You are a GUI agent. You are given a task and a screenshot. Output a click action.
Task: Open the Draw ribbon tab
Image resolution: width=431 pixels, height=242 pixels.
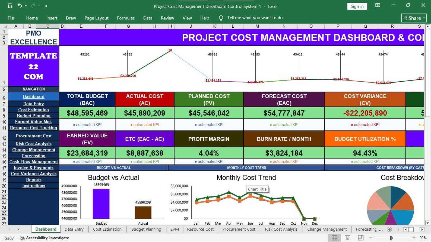71,18
